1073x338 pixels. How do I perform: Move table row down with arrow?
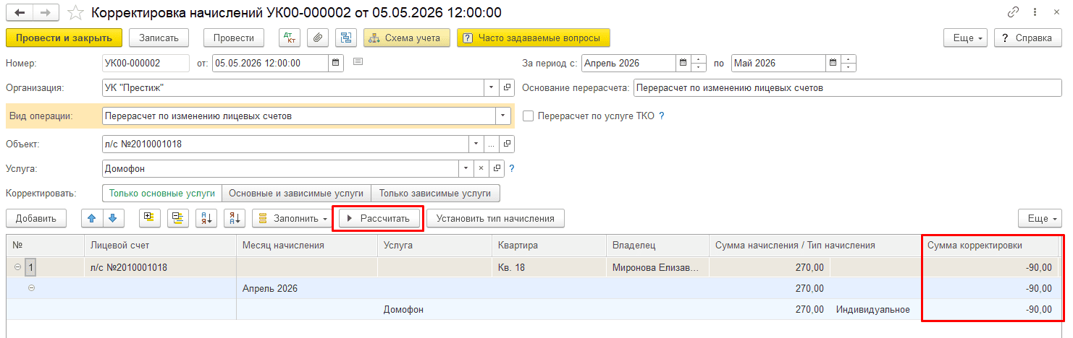click(114, 217)
